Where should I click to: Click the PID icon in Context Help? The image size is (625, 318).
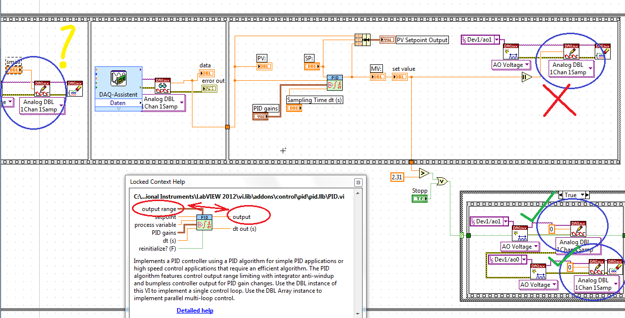pos(204,223)
